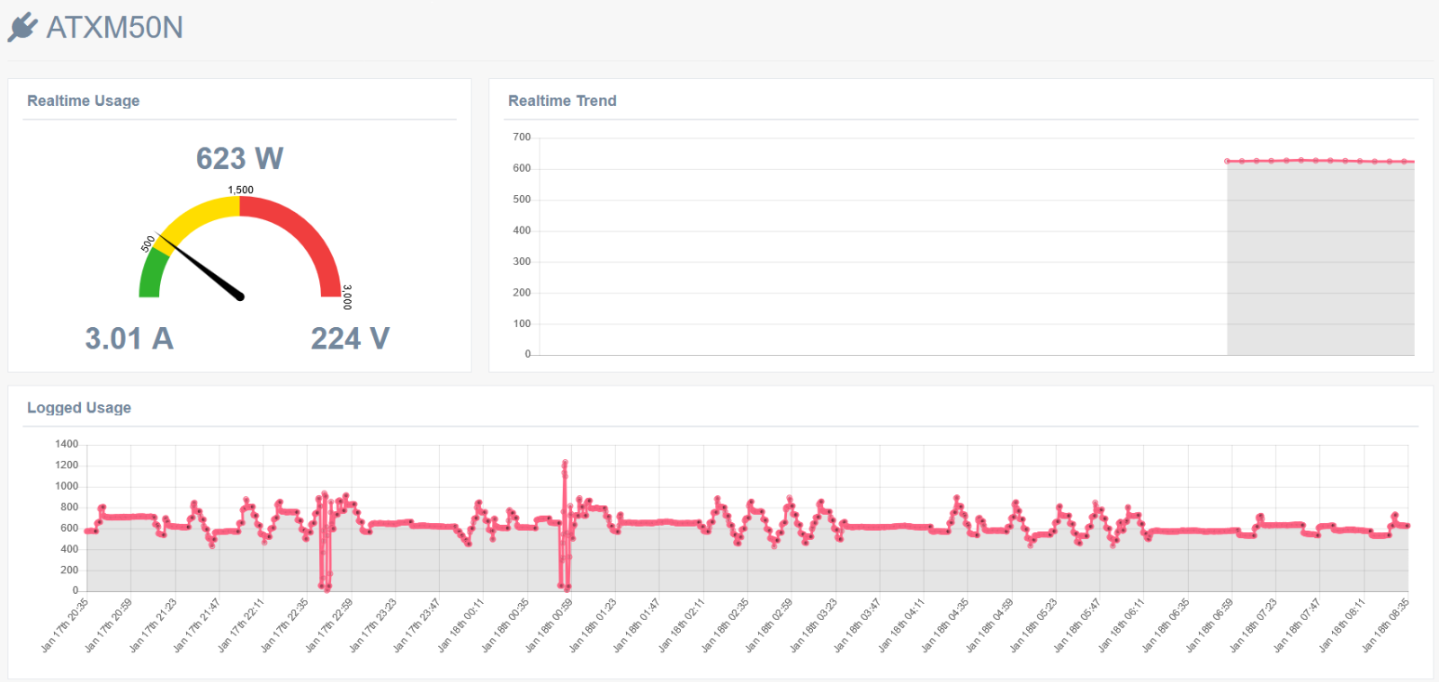Click the Logged Usage panel heading
1439x682 pixels.
pos(79,408)
